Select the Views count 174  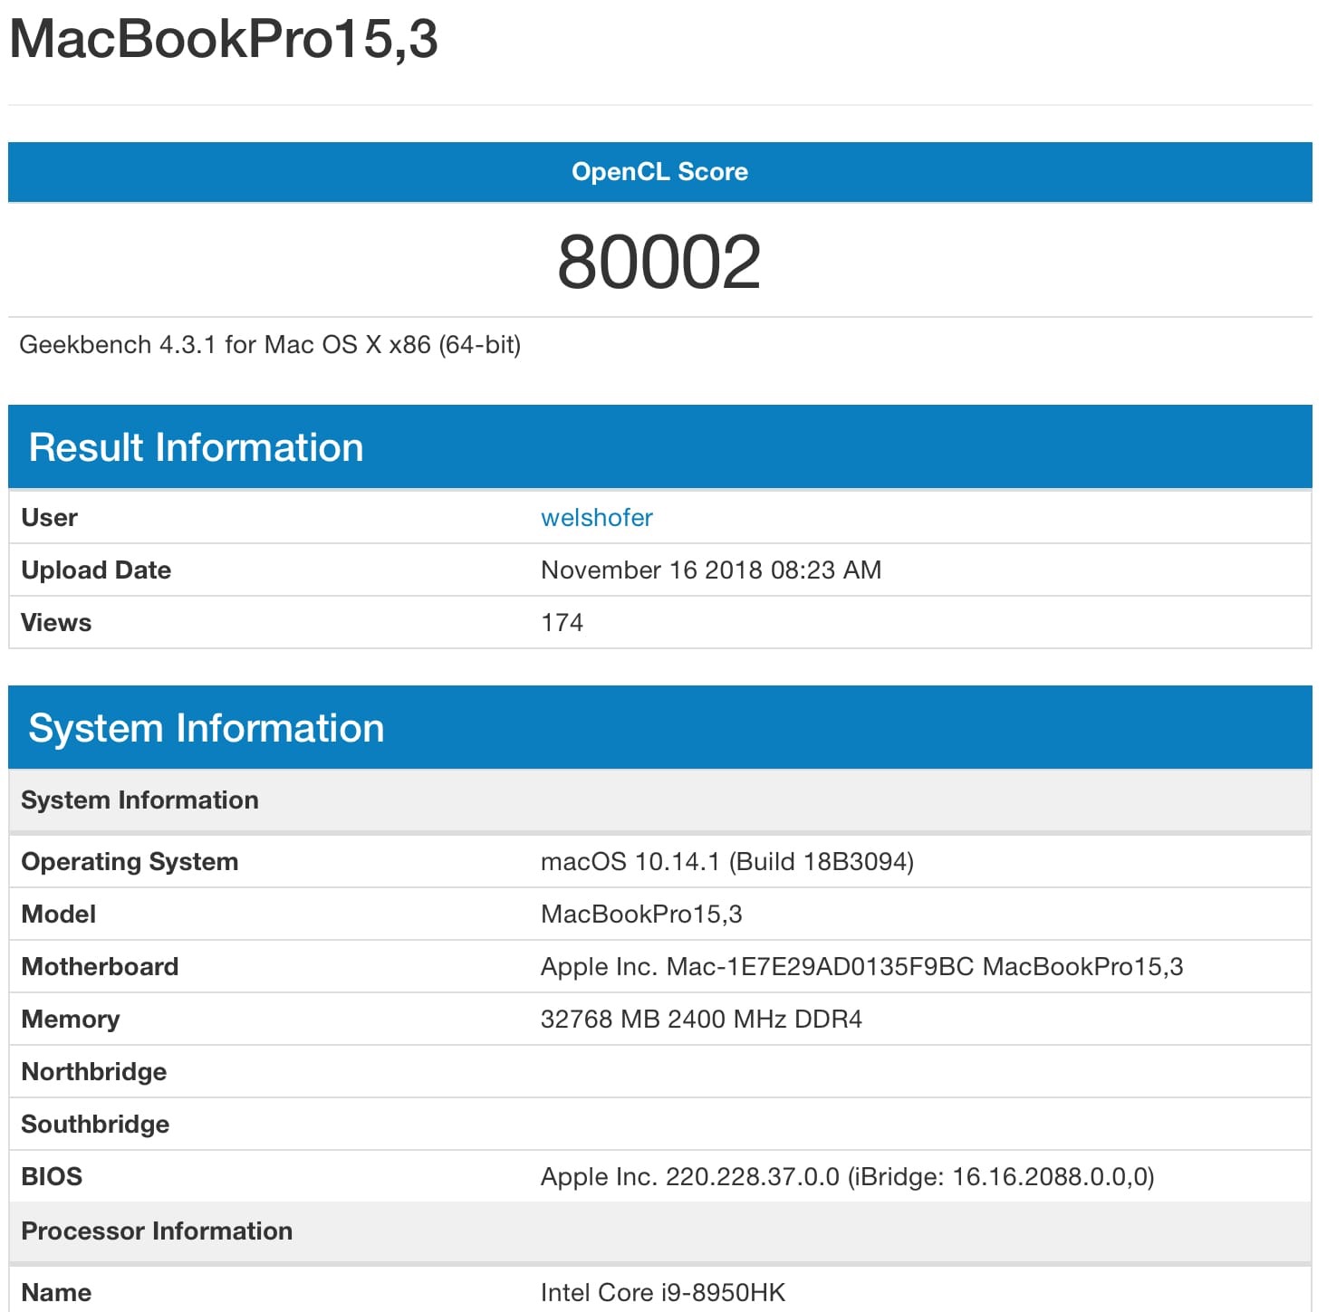[x=561, y=622]
